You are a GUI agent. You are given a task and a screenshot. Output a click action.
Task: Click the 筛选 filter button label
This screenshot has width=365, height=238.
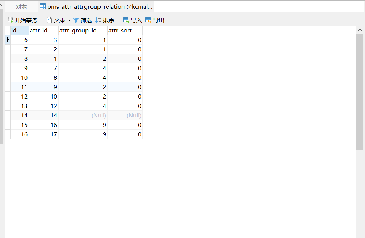coord(86,20)
